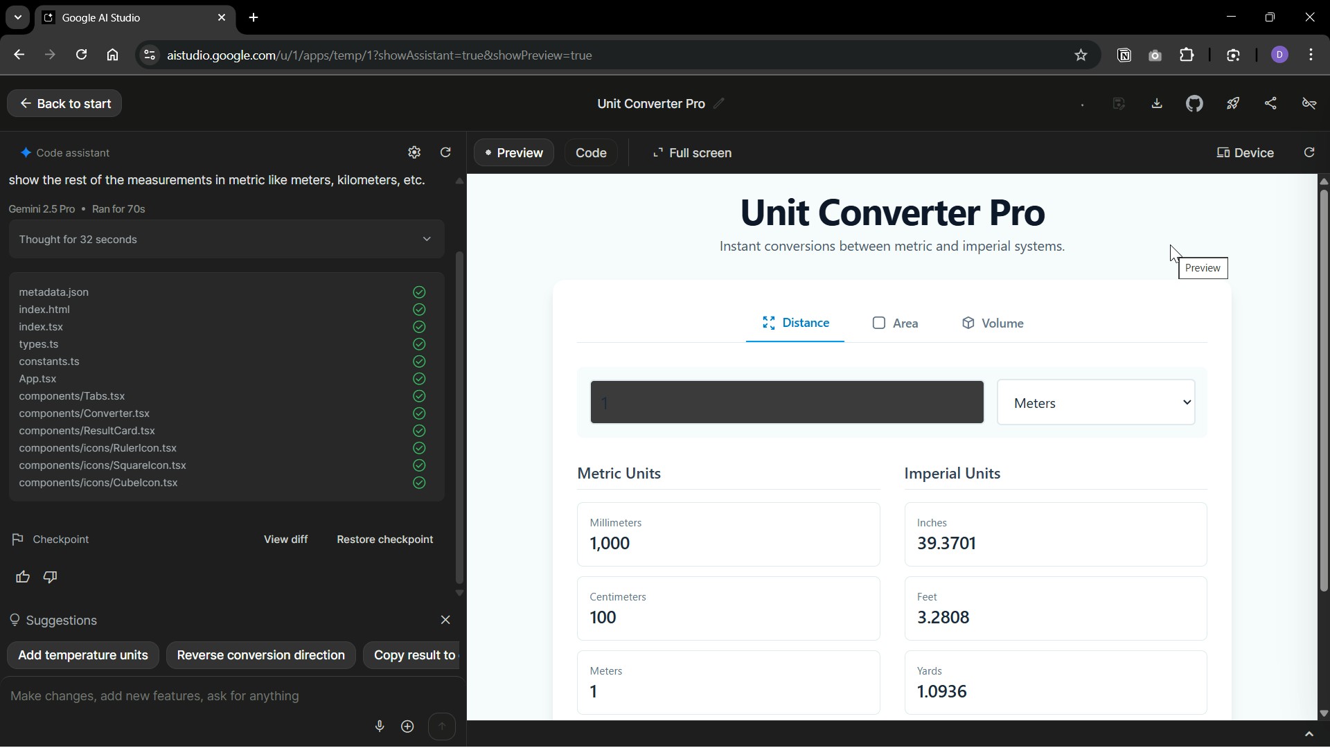Open the Code view tab
Screen dimensions: 1330x748
coord(591,153)
